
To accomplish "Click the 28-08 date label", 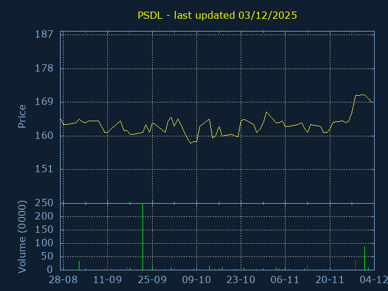I will (x=63, y=280).
